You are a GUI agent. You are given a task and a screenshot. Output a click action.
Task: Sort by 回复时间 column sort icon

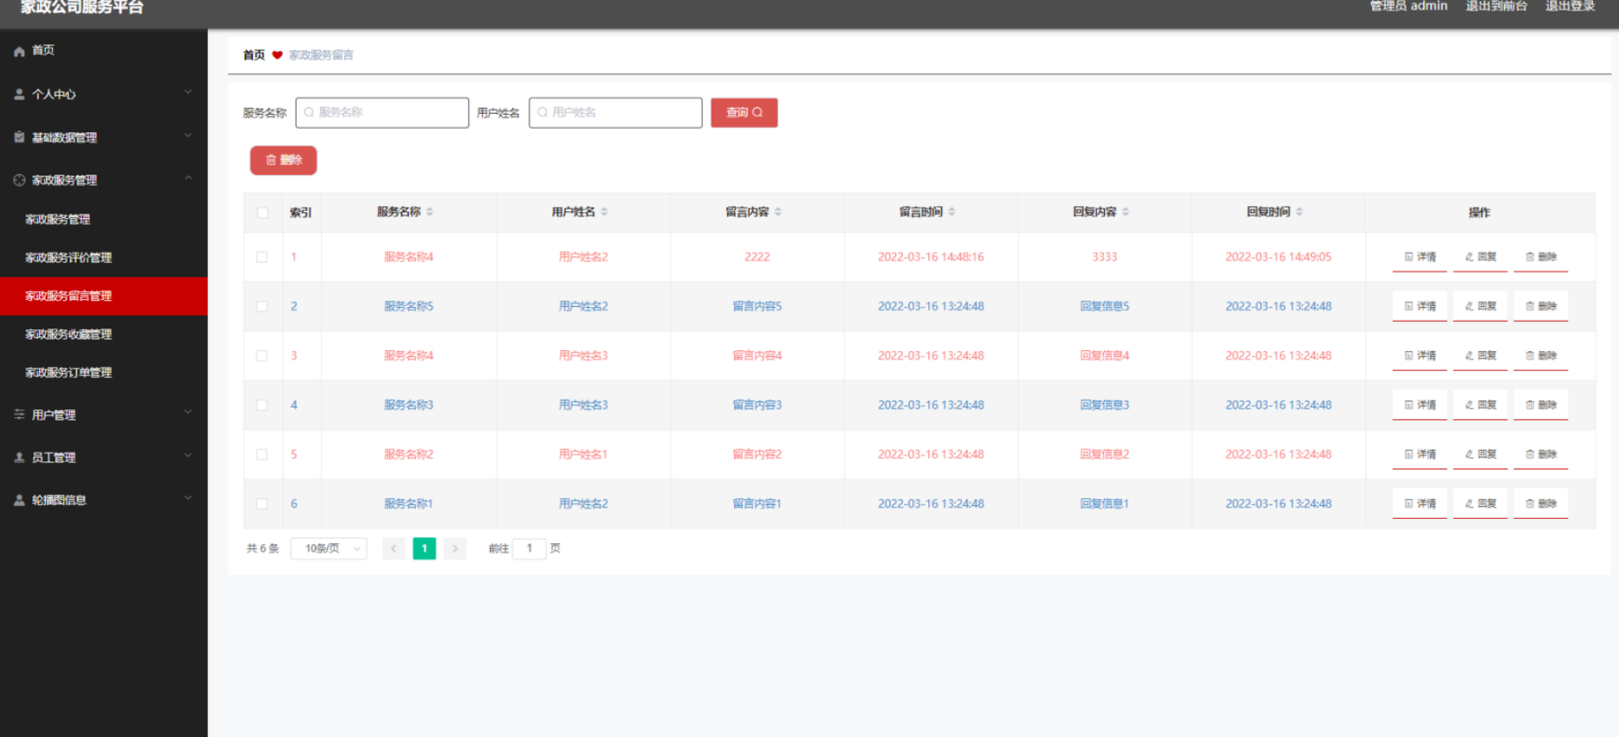pyautogui.click(x=1300, y=212)
